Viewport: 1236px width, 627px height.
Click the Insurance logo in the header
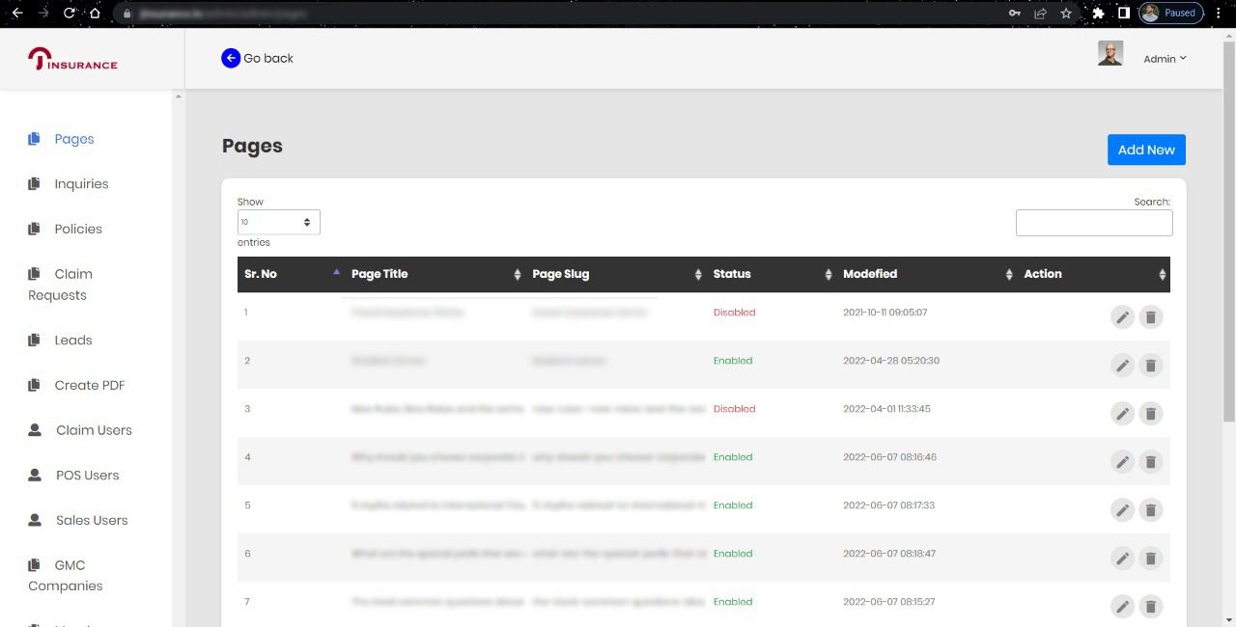point(73,60)
